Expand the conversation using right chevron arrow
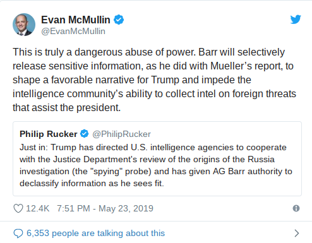 click(297, 234)
